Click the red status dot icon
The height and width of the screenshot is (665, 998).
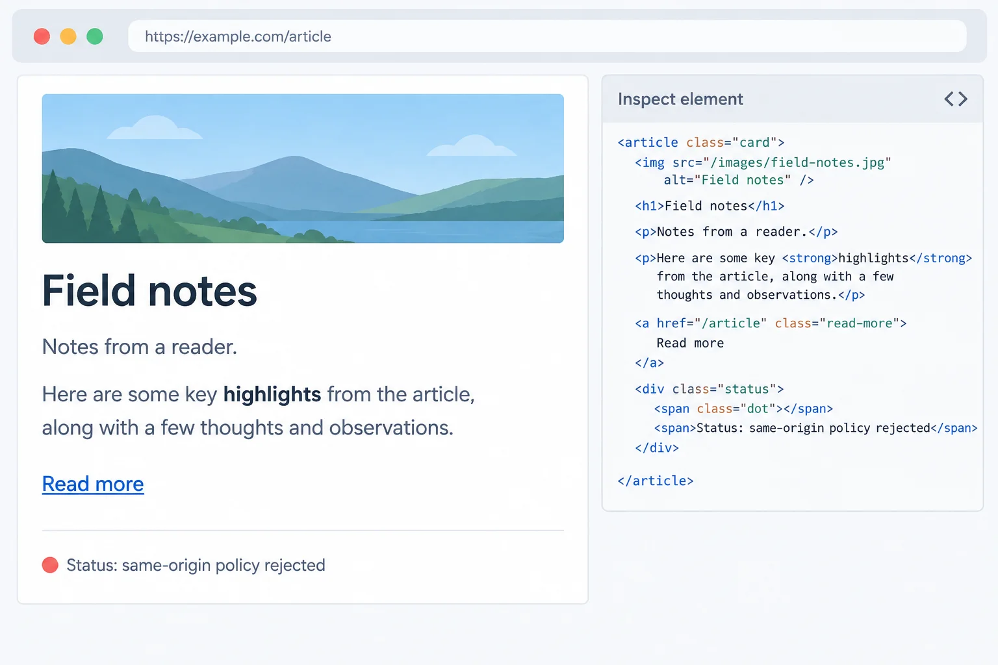pyautogui.click(x=50, y=565)
